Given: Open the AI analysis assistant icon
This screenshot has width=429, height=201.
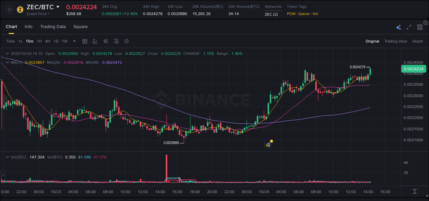Looking at the screenshot, I should 398,26.
